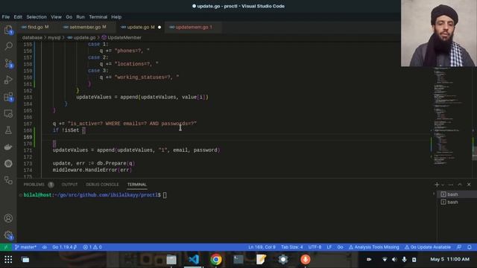Open the Search view icon
The height and width of the screenshot is (268, 477).
[8, 46]
